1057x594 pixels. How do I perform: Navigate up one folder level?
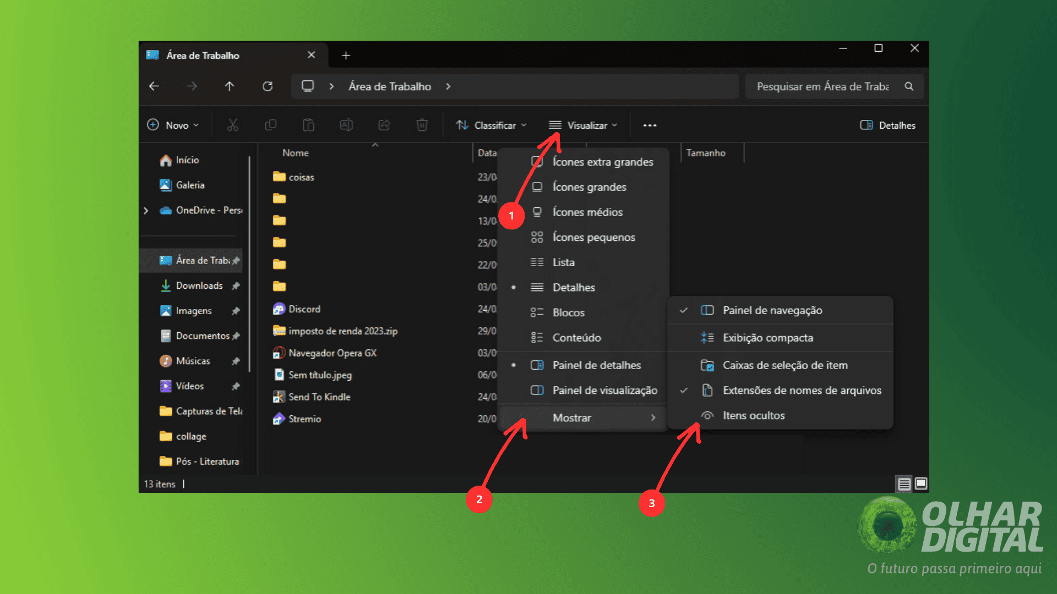[230, 86]
